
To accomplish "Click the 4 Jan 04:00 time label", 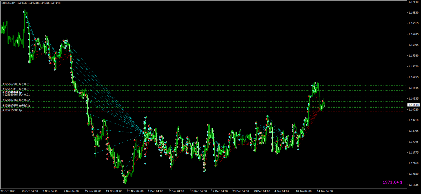I will pyautogui.click(x=282, y=191).
